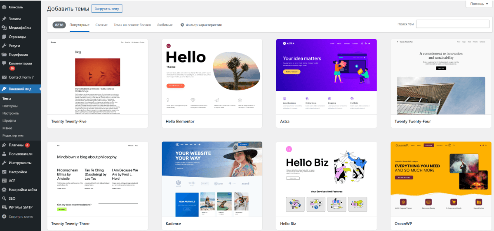Screen dimensions: 494x231
Task: Click the Twenty Twenty-Four theme name
Action: pyautogui.click(x=412, y=121)
